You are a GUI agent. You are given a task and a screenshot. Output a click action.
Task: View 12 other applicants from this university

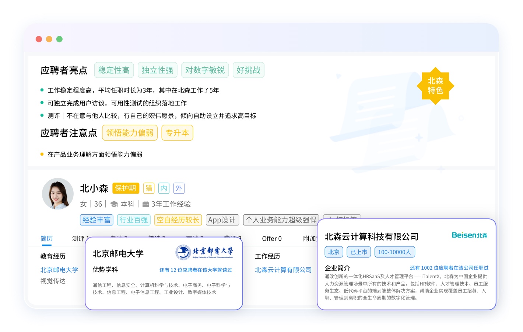tap(196, 270)
